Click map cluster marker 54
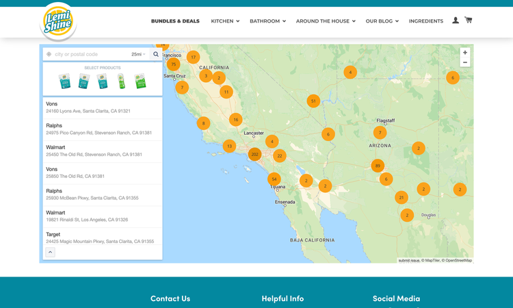513x308 pixels. (x=274, y=179)
